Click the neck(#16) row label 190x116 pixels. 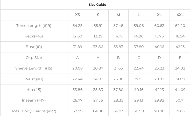coord(34,36)
